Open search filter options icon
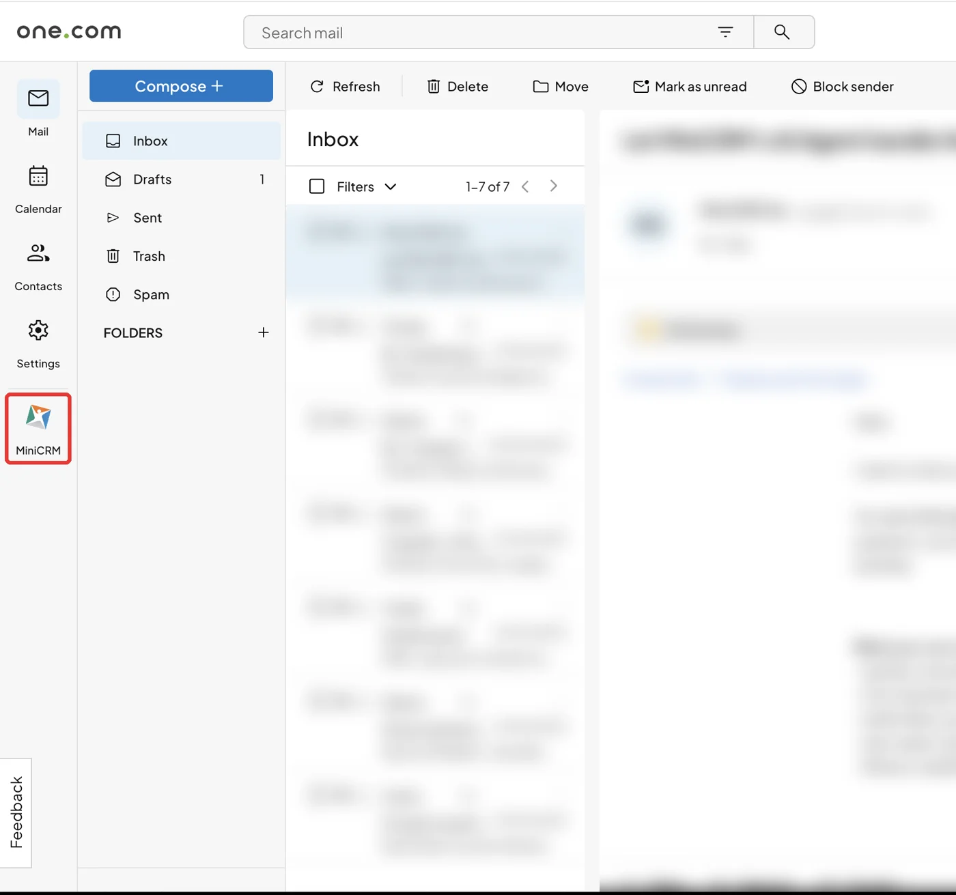Screen dimensions: 956x895 point(725,32)
